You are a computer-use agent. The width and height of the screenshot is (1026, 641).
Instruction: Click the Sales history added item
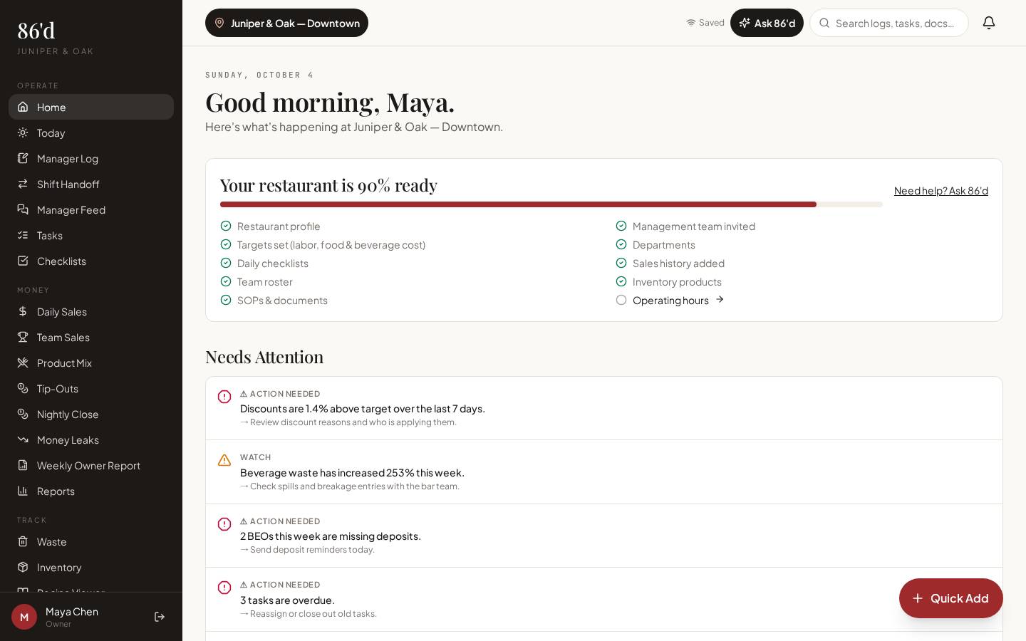coord(670,263)
